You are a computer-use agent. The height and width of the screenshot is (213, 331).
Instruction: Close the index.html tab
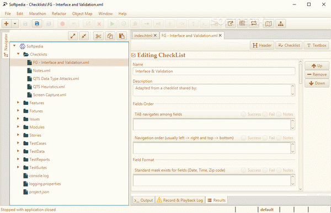click(155, 35)
